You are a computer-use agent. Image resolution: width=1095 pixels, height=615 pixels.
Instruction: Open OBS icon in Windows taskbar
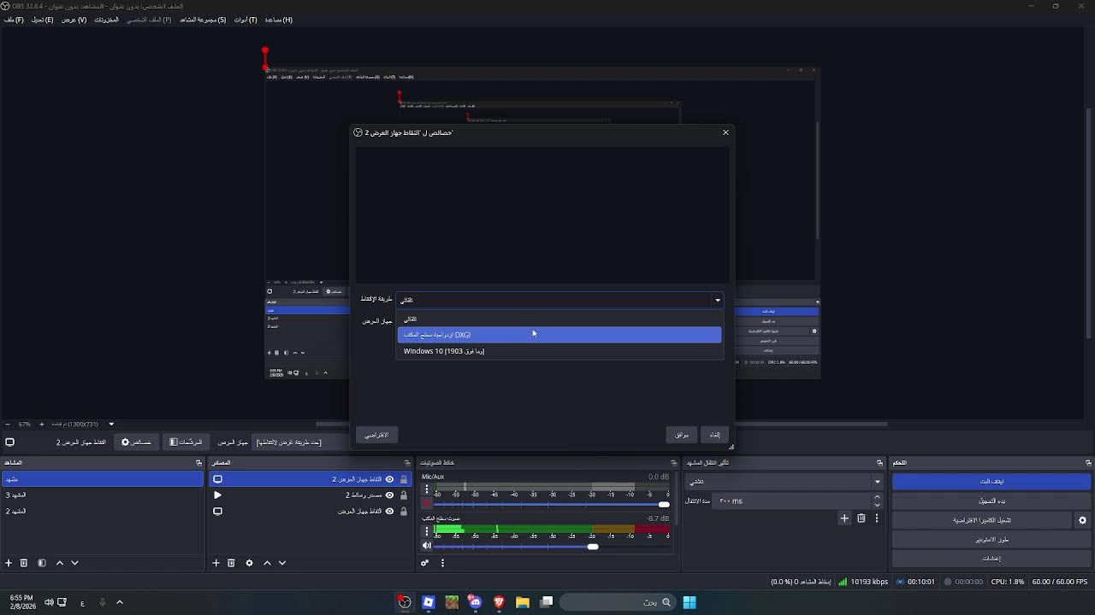[405, 602]
